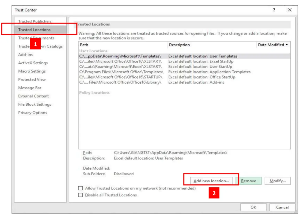Switch to Macro Settings

pyautogui.click(x=32, y=71)
